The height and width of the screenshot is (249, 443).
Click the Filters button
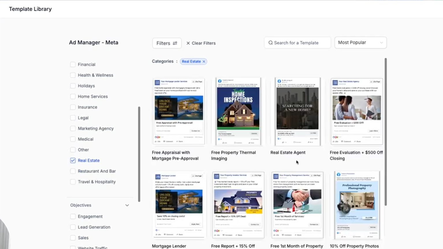coord(167,43)
